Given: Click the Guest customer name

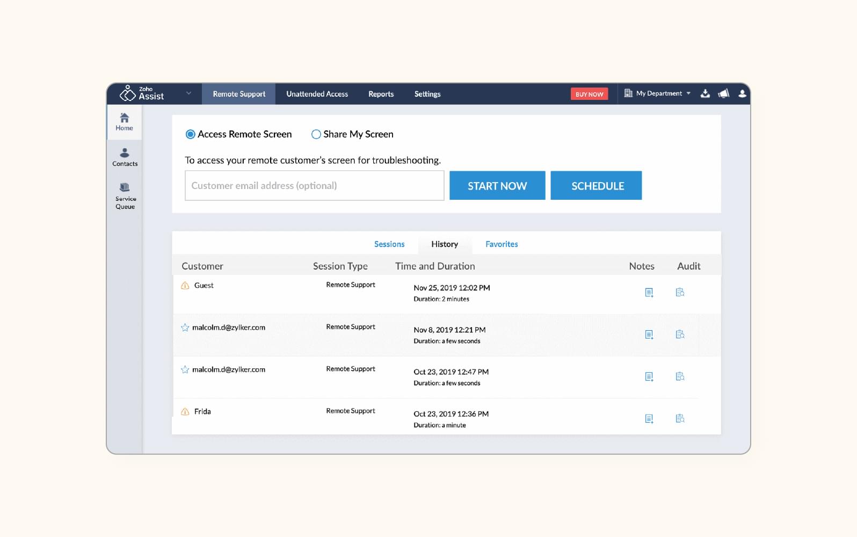Looking at the screenshot, I should [204, 285].
